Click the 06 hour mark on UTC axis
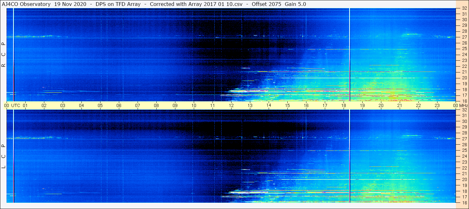 coord(119,105)
